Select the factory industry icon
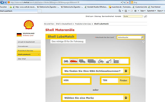This screenshot has width=165, height=102. (116, 61)
